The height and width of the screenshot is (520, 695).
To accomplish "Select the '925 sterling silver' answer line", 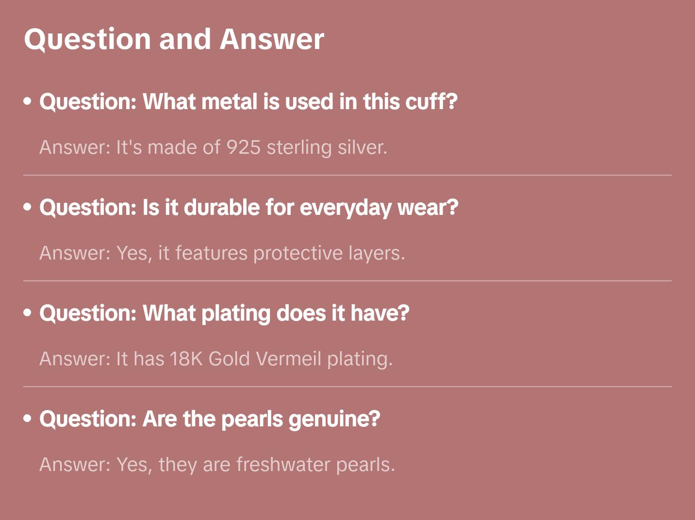I will pyautogui.click(x=213, y=147).
